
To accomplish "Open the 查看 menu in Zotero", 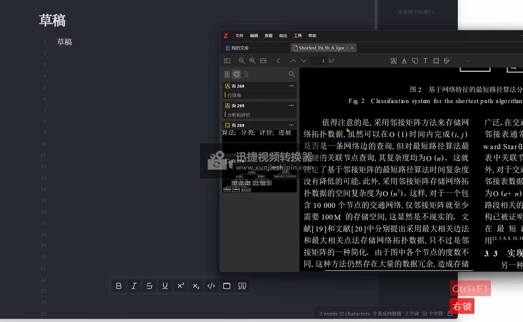I will (x=269, y=36).
